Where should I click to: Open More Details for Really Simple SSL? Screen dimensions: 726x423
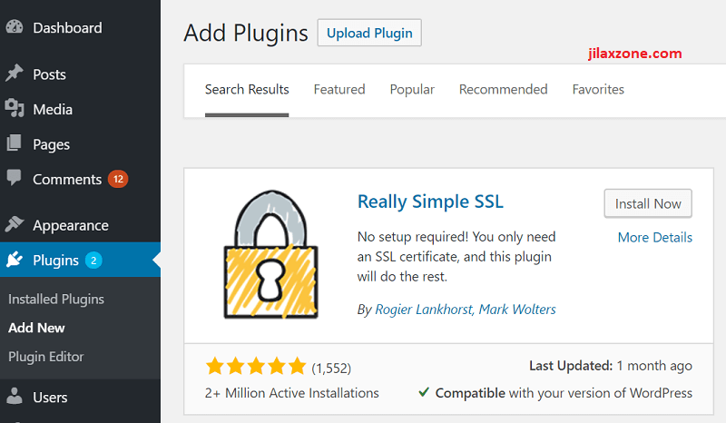pyautogui.click(x=655, y=237)
